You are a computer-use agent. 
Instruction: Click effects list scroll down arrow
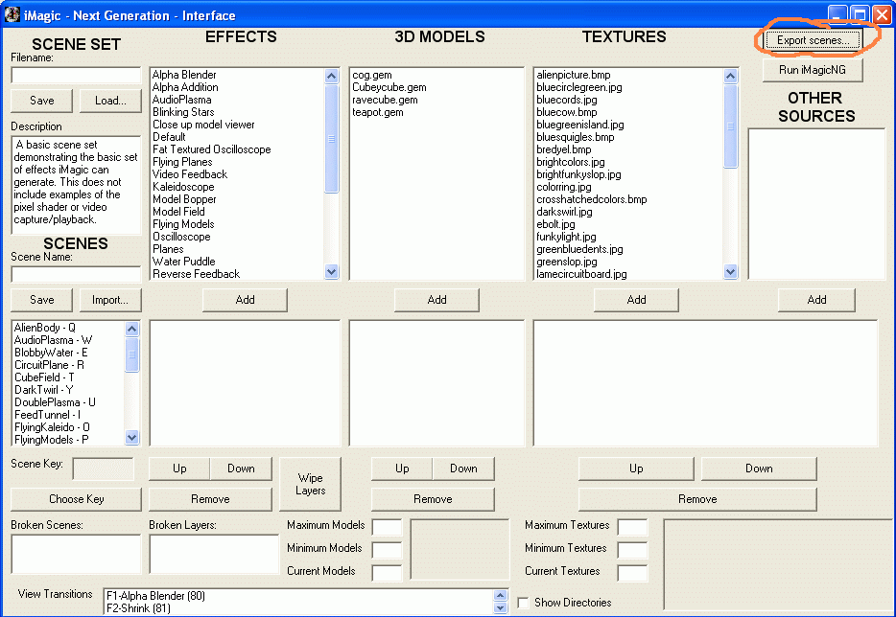click(331, 272)
